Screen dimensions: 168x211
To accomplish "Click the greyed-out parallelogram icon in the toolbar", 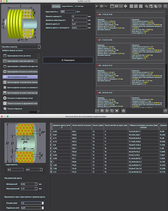I will [136, 6].
